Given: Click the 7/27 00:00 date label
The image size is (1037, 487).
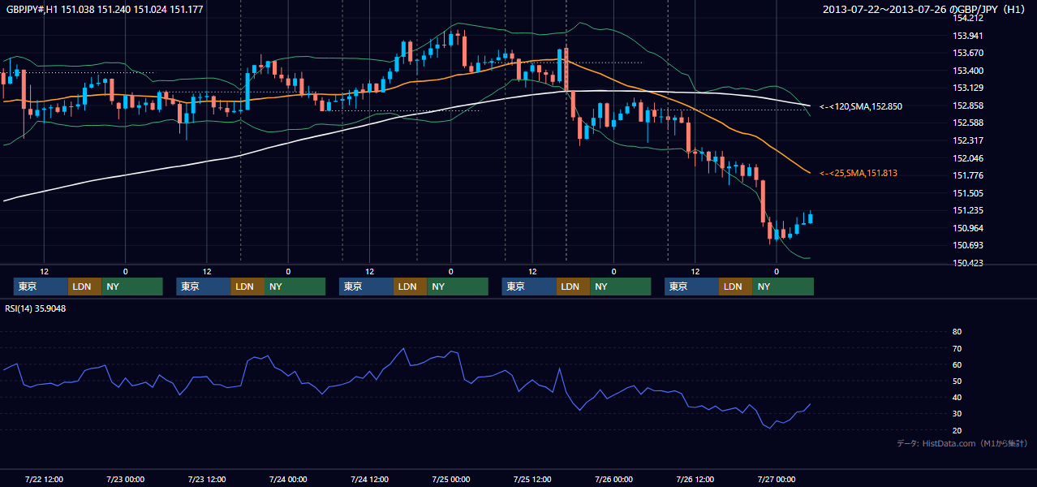Looking at the screenshot, I should [777, 480].
